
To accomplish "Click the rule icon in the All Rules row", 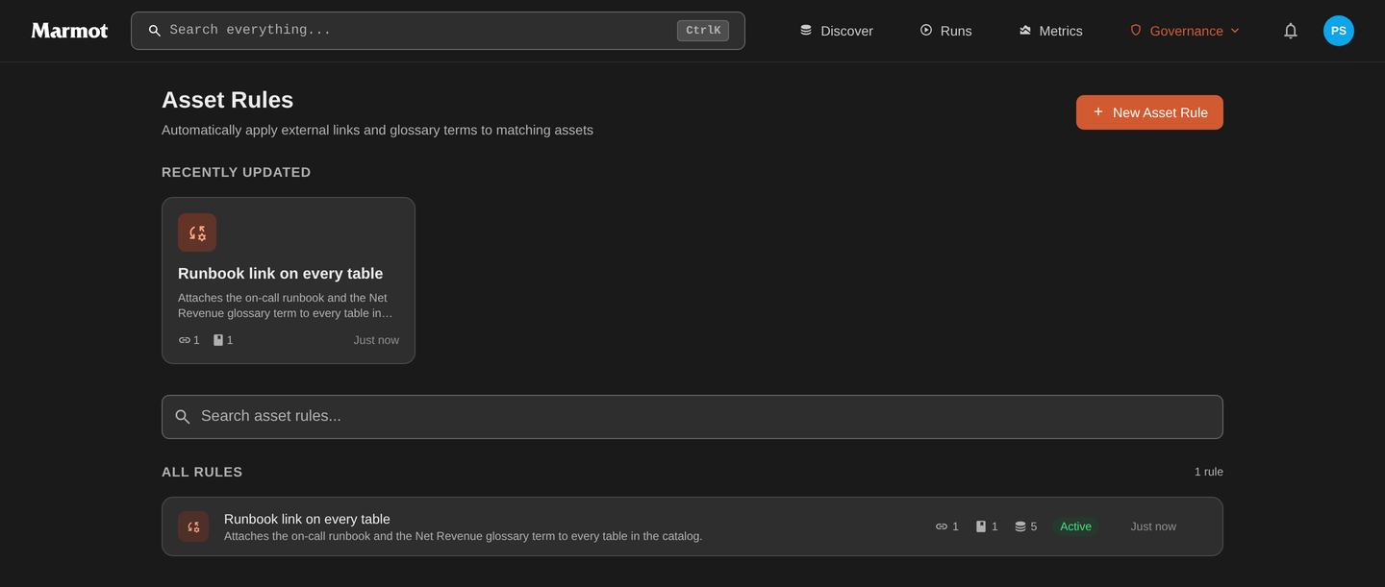I will pos(193,526).
